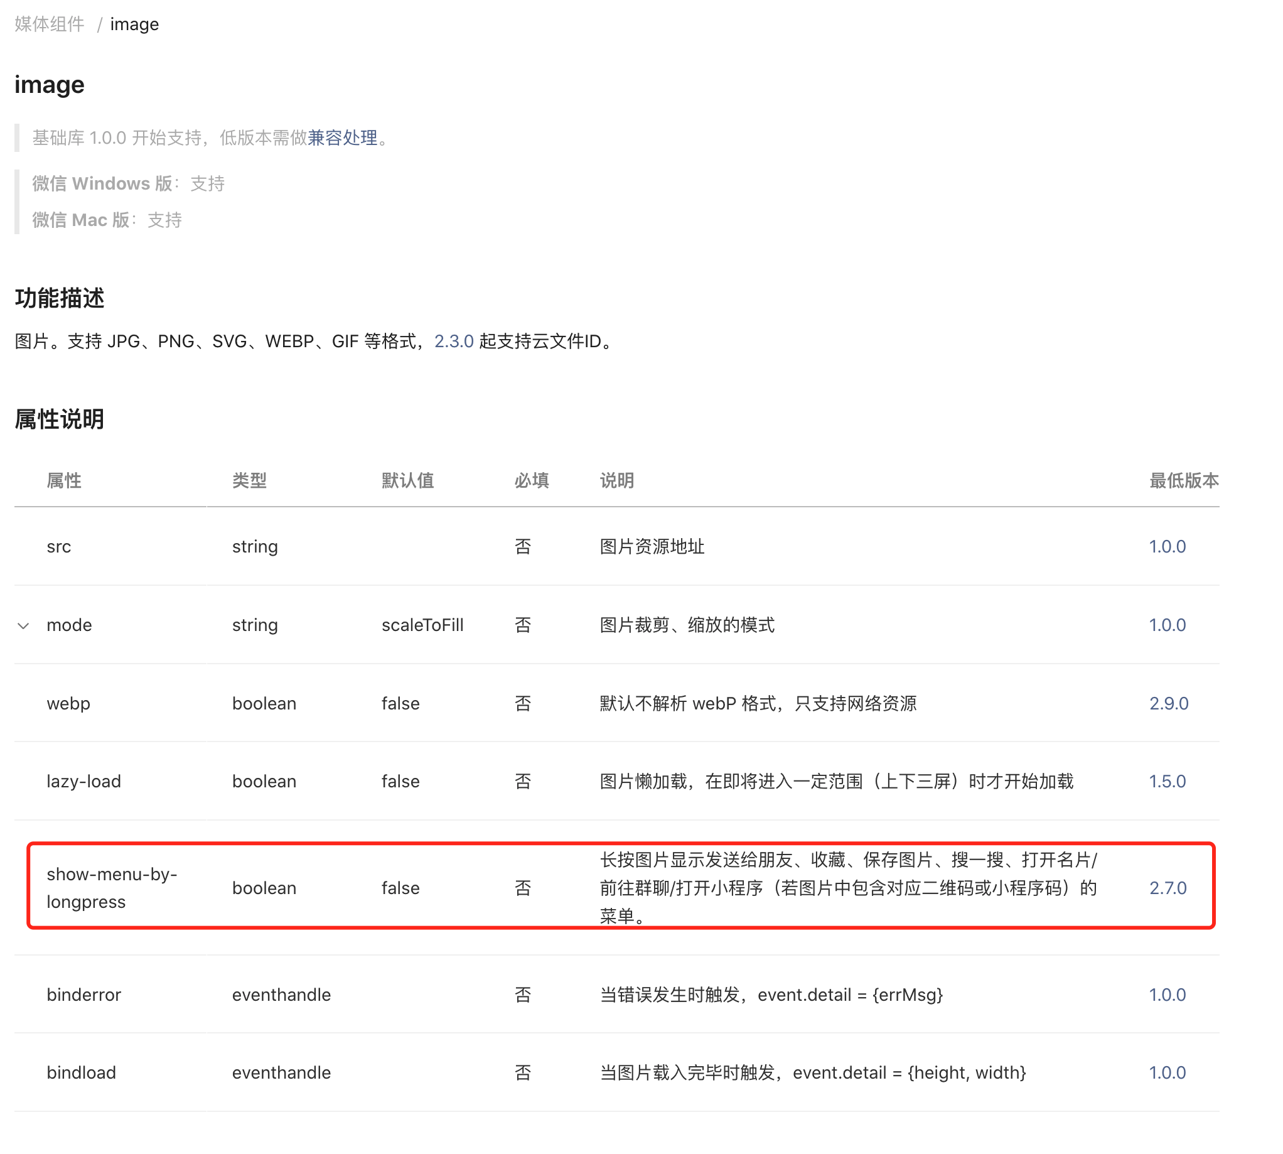This screenshot has width=1283, height=1154.
Task: Click the 2.3.0 version link
Action: [454, 341]
